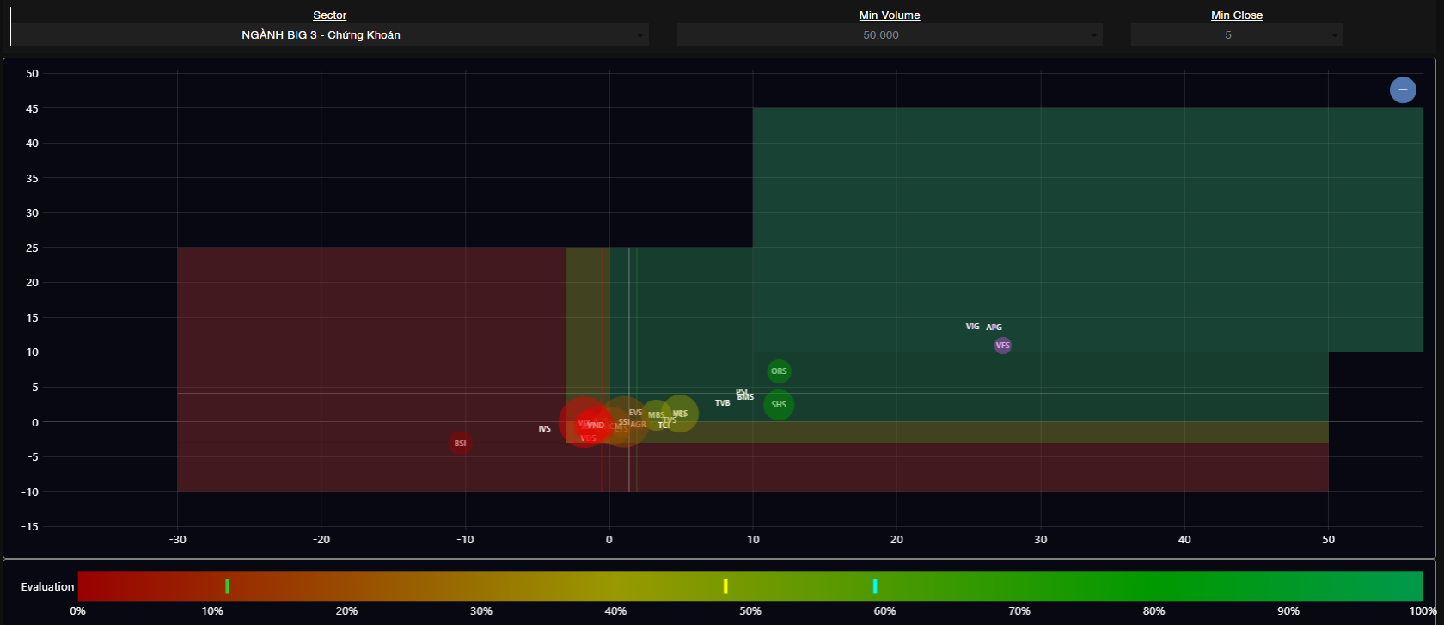This screenshot has height=625, width=1444.
Task: Click the VDS ticker label
Action: tap(589, 438)
